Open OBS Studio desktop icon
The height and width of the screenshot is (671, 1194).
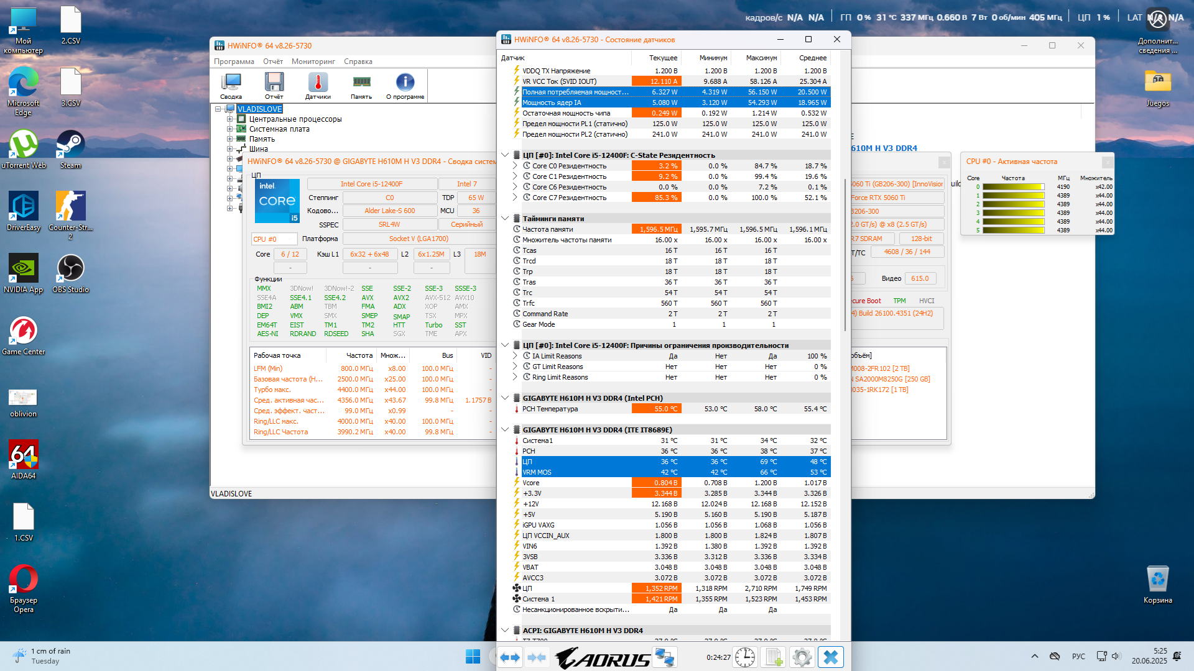pos(70,274)
